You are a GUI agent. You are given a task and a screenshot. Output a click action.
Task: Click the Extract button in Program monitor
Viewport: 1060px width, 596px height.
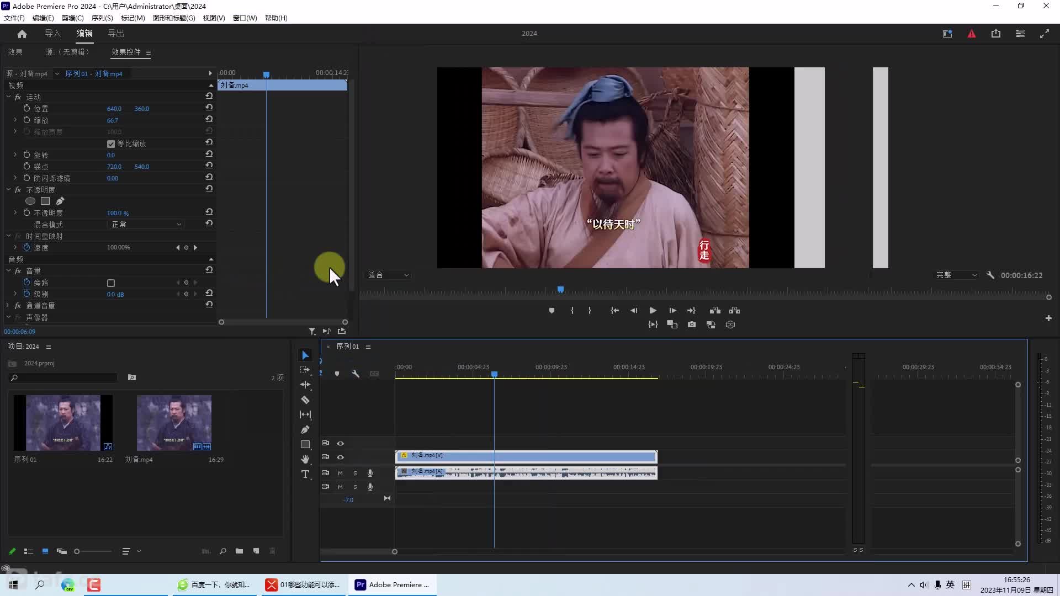pyautogui.click(x=734, y=311)
